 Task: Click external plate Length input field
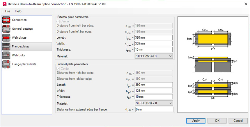tap(154, 38)
